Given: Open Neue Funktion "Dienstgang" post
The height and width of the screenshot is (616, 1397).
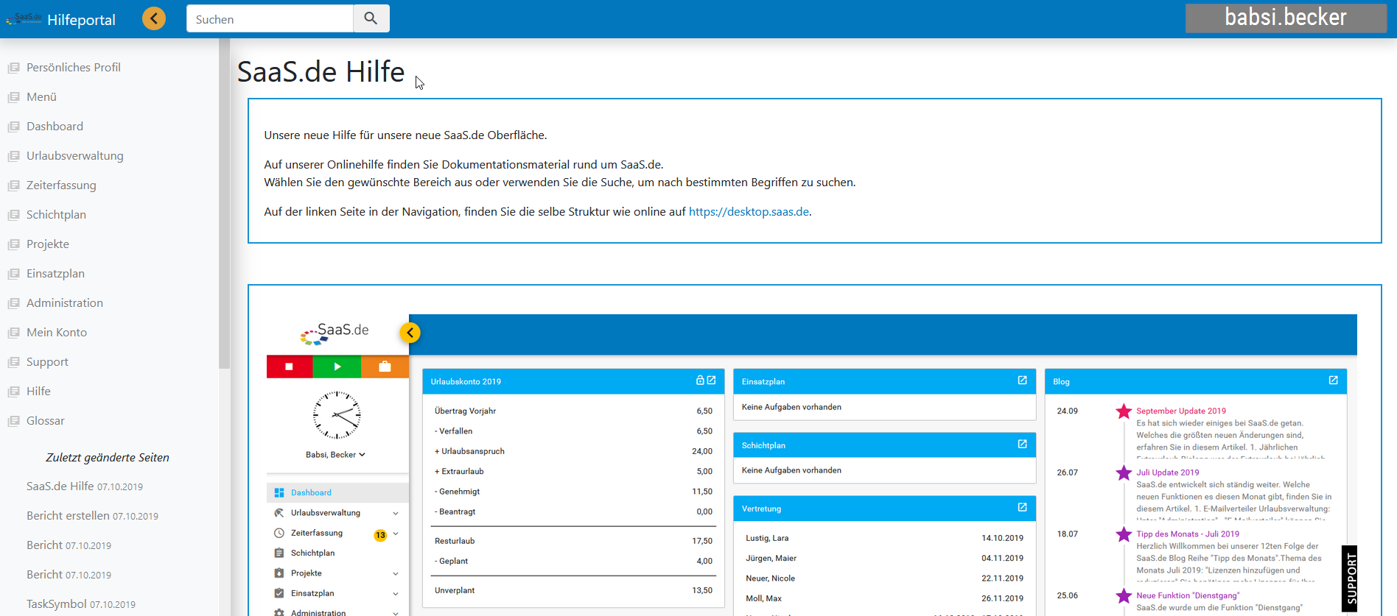Looking at the screenshot, I should [x=1188, y=595].
